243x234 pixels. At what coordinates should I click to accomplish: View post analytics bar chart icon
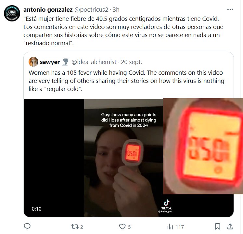click(x=170, y=227)
